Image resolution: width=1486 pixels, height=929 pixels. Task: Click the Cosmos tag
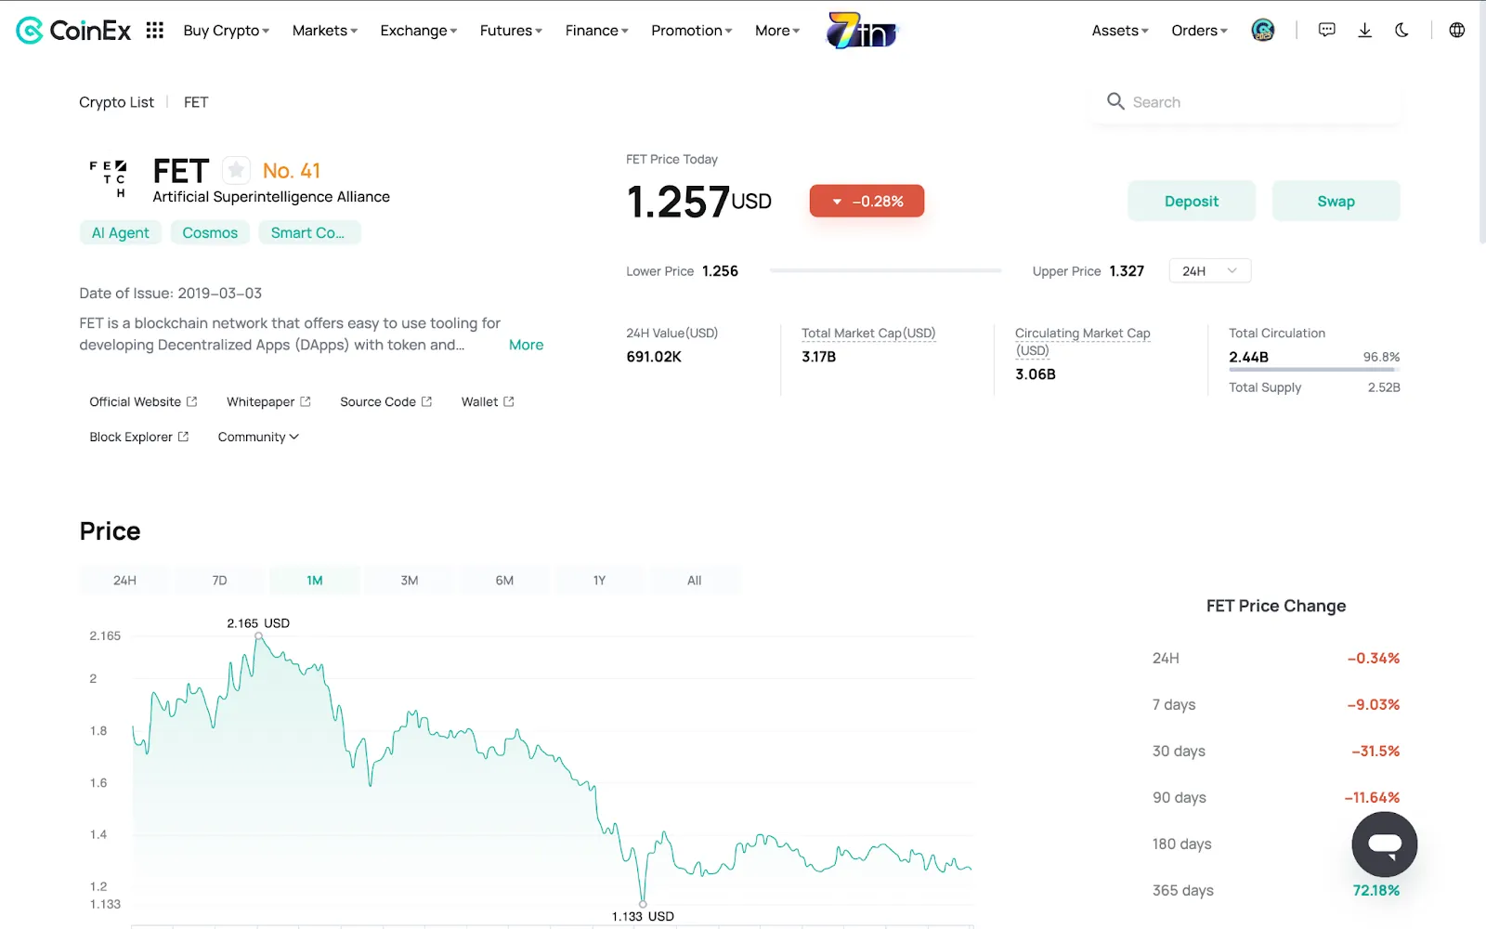pyautogui.click(x=210, y=232)
